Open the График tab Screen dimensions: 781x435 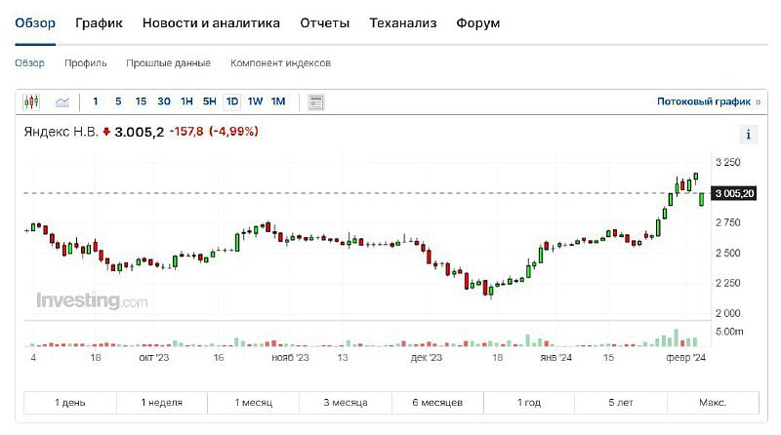click(99, 22)
